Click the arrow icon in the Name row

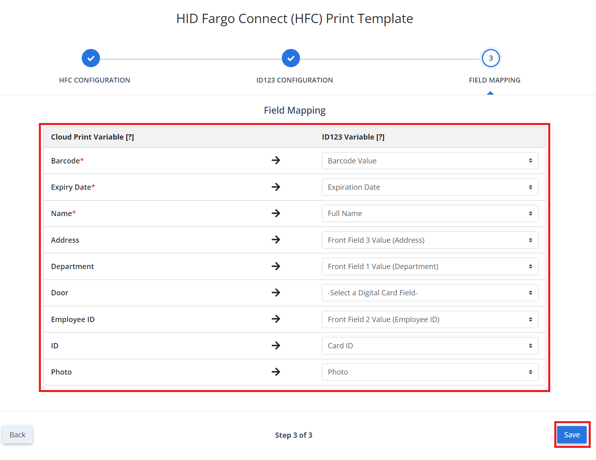(276, 213)
